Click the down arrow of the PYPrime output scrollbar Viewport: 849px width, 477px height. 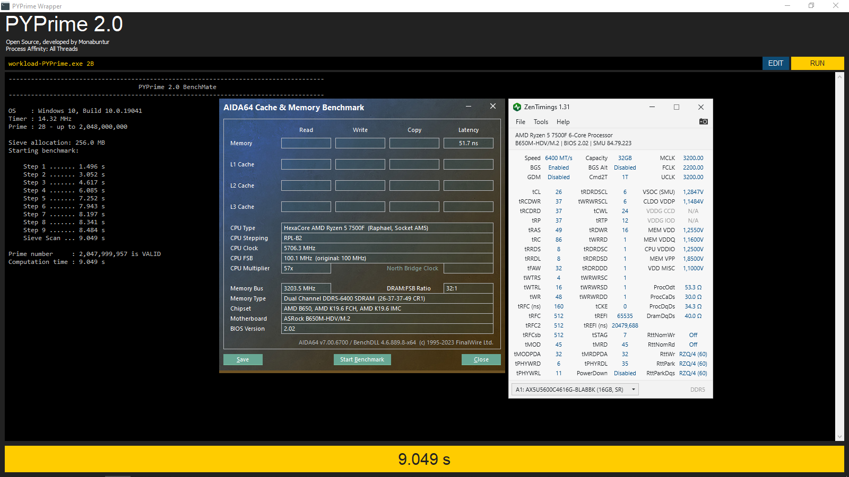[839, 437]
